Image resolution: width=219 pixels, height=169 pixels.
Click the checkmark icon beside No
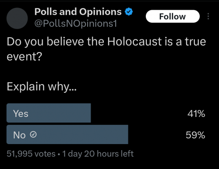point(33,134)
